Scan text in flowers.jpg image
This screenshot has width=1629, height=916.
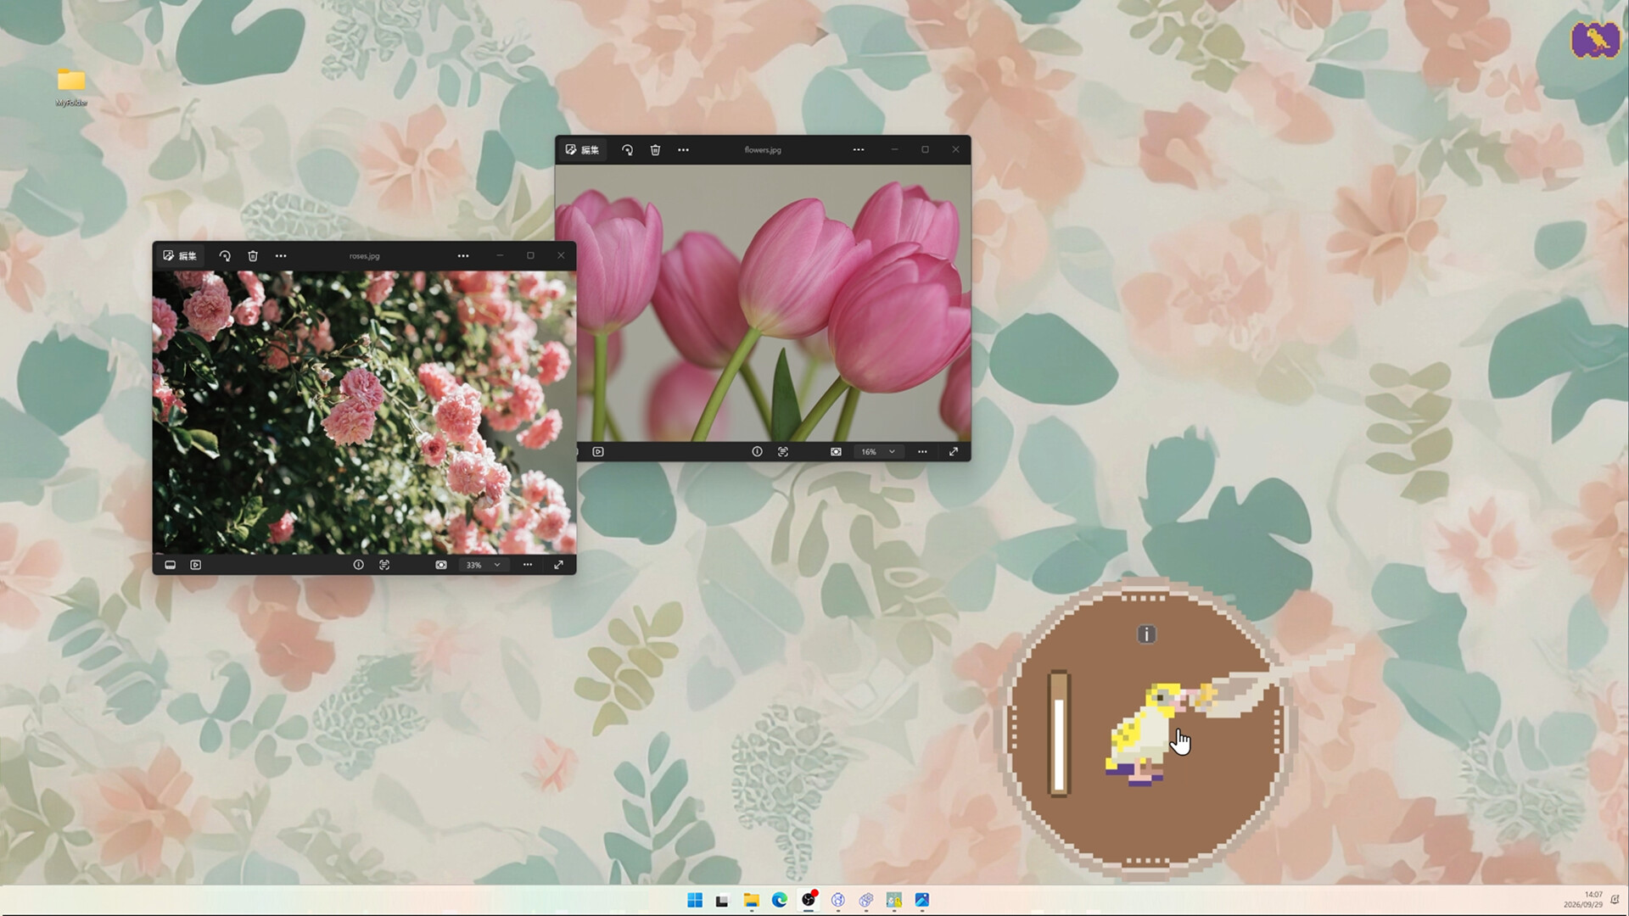[x=783, y=452]
